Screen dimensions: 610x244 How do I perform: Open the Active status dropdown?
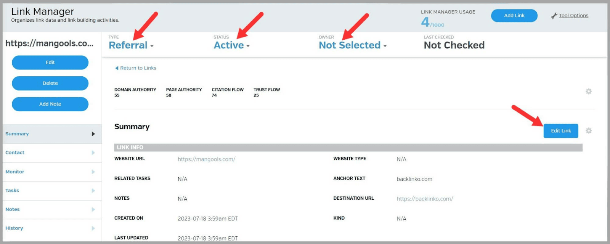(x=231, y=45)
